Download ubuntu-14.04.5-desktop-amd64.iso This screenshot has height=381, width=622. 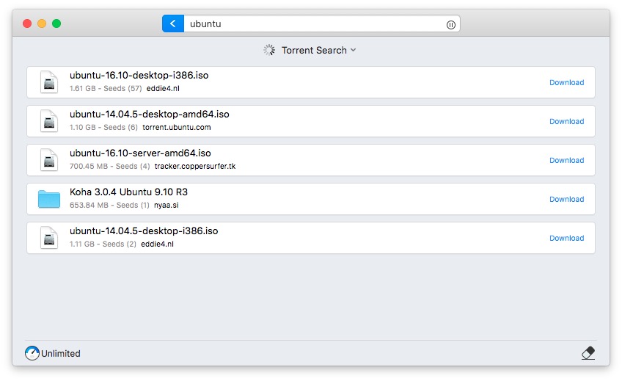(x=566, y=122)
